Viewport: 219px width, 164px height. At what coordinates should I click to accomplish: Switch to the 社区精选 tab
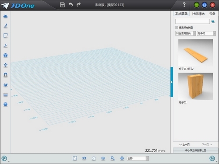coord(198,14)
